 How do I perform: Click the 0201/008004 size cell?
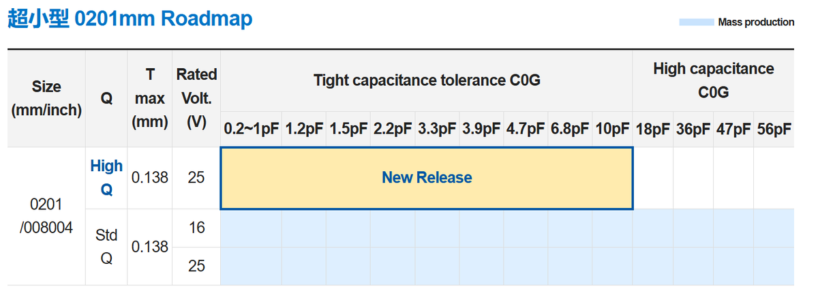tap(46, 215)
